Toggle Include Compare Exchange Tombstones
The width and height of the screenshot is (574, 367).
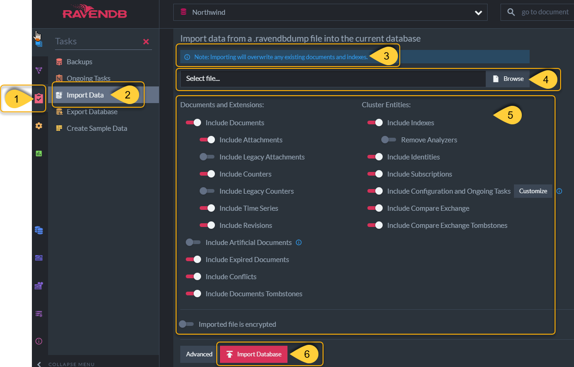[375, 225]
